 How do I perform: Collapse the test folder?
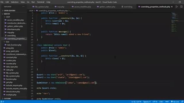coord(14,42)
